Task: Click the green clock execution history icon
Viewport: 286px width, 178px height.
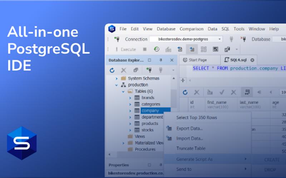Action: click(x=157, y=49)
